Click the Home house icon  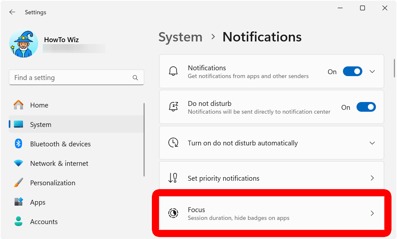coord(18,105)
